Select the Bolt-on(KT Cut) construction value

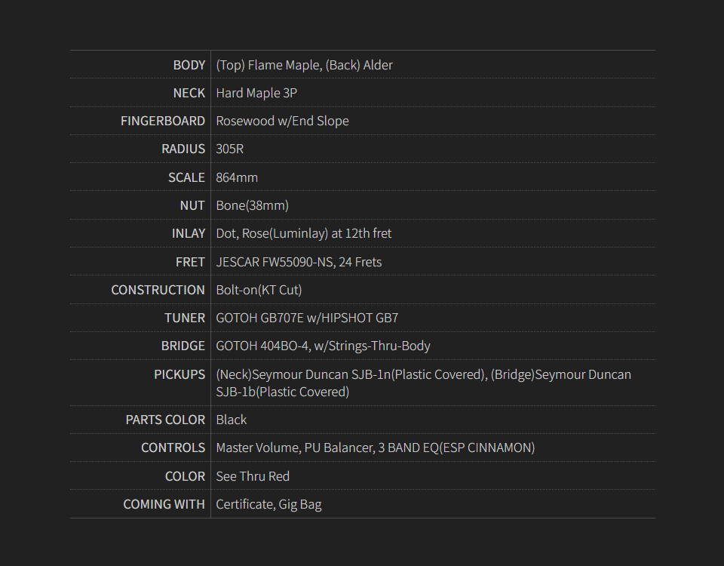coord(259,290)
